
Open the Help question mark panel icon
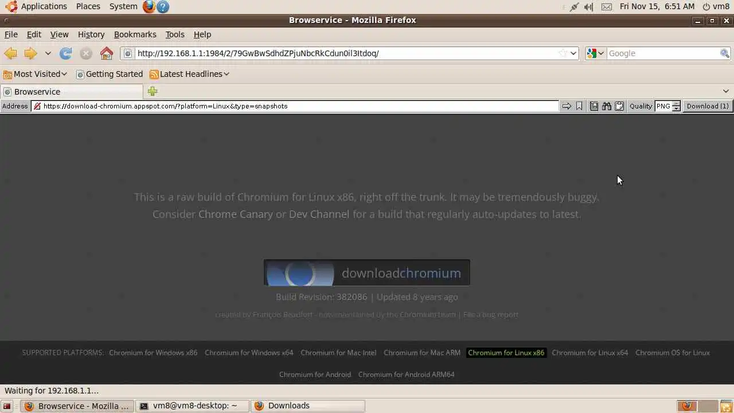(x=163, y=6)
